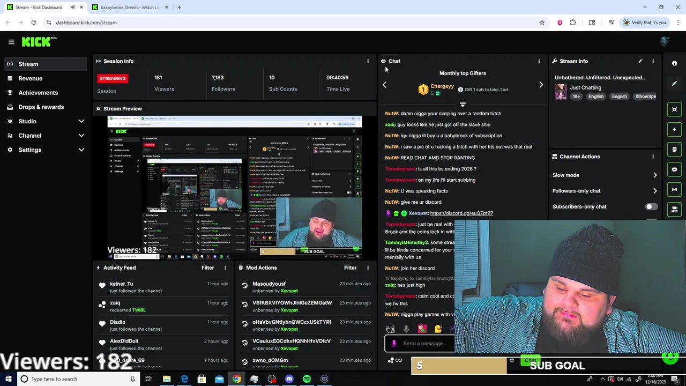Click the Windows search box

tap(78, 379)
